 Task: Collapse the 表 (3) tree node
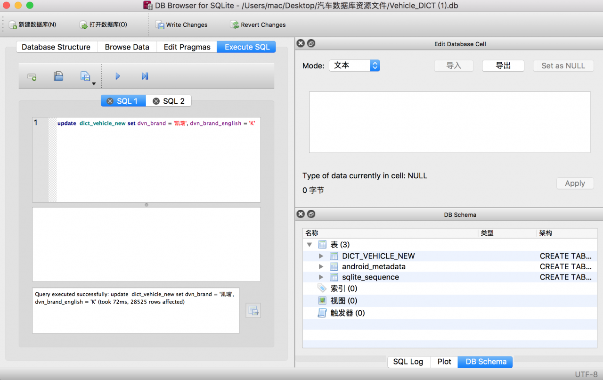click(x=310, y=245)
